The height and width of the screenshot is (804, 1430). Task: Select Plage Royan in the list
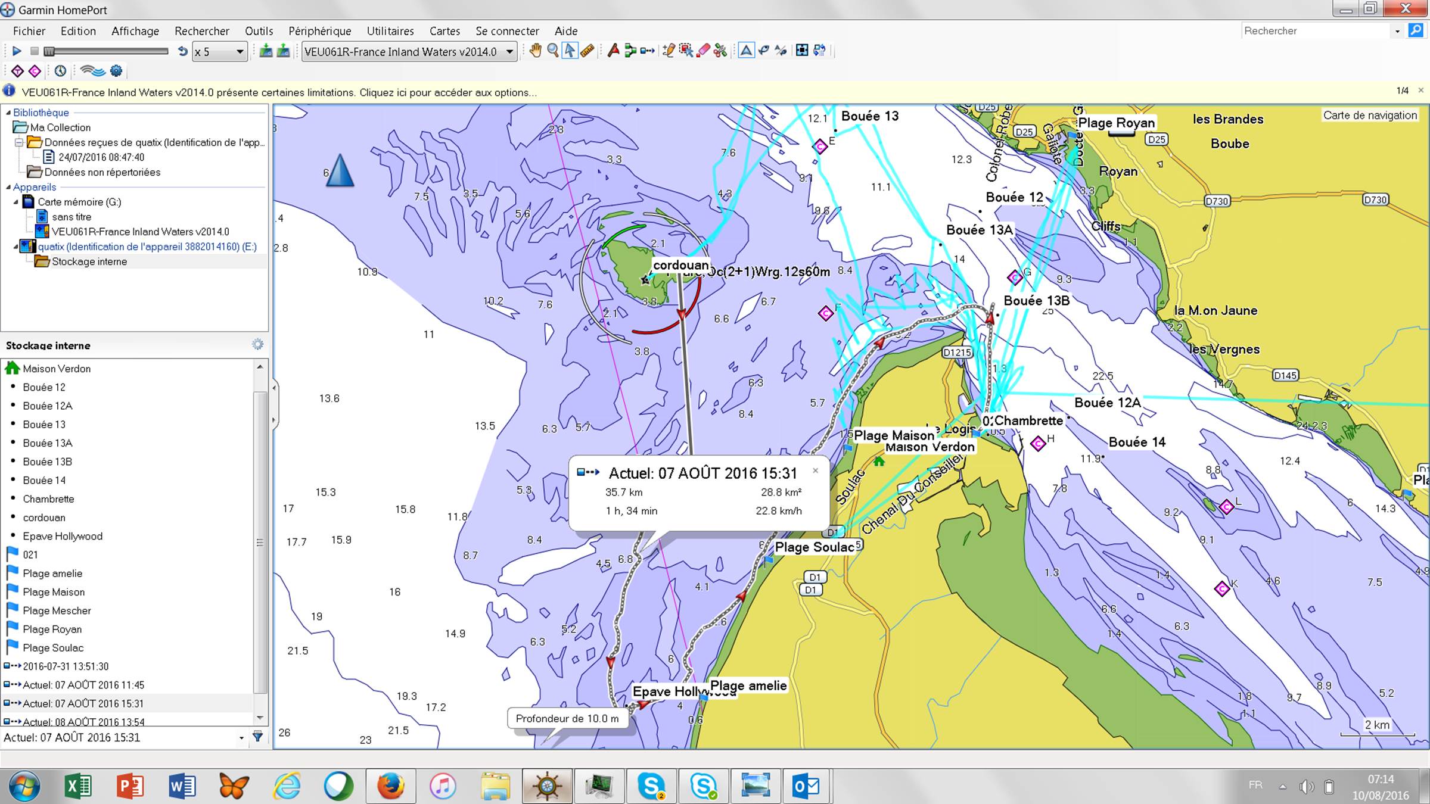(52, 629)
